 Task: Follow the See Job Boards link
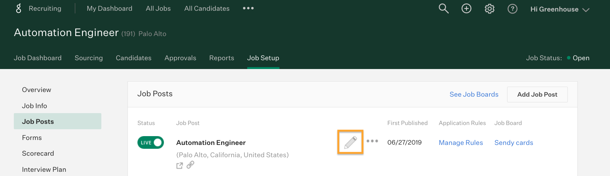tap(474, 94)
